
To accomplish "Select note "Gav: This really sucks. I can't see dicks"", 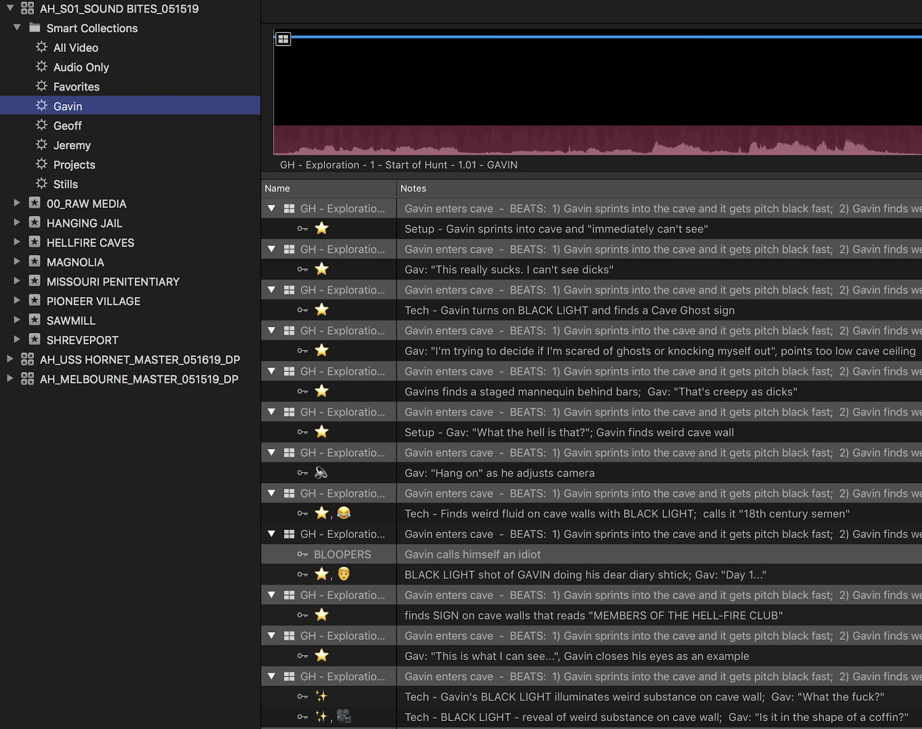I will 509,269.
